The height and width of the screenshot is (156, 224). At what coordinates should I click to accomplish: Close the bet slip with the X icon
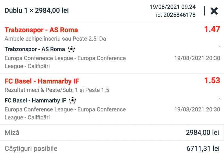[x=214, y=11]
